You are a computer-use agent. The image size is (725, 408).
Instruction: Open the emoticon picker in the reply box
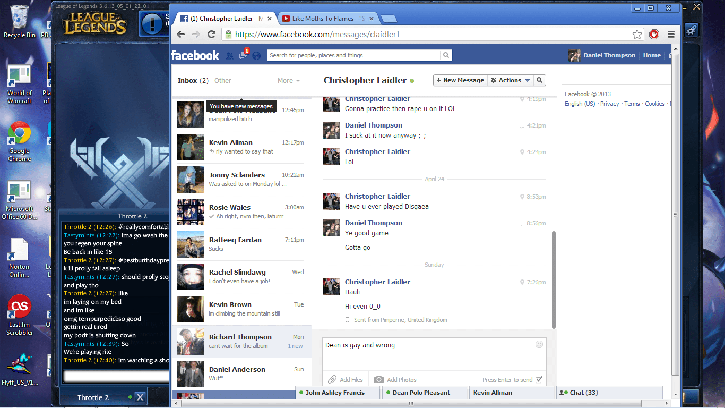539,344
